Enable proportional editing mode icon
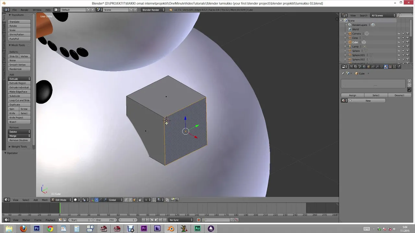Screen dimensions: 415x233 (147, 200)
